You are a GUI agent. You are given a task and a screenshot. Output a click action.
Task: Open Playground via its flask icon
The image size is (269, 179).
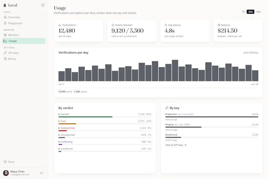click(5, 23)
